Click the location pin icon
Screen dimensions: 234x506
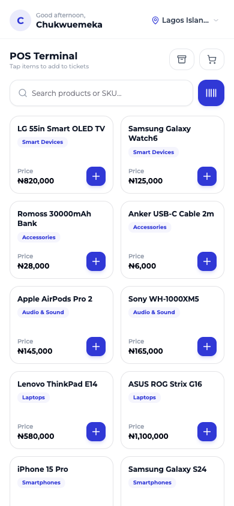click(155, 20)
